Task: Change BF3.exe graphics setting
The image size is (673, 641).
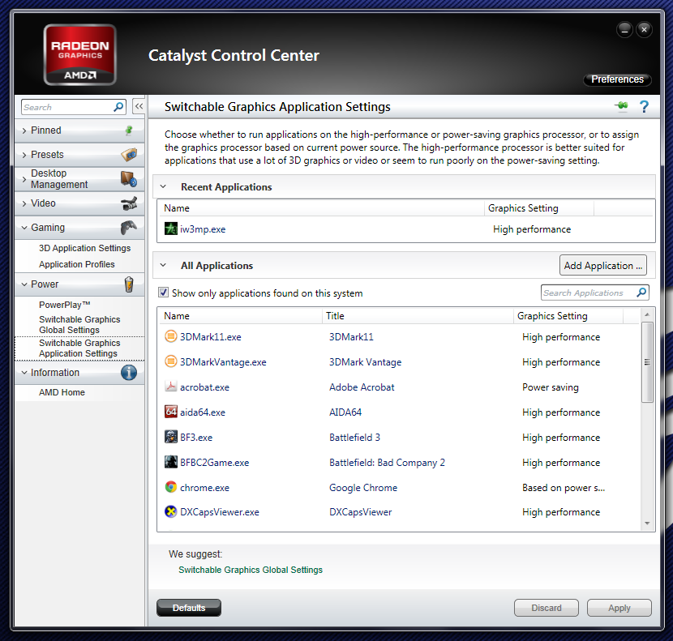Action: pyautogui.click(x=561, y=438)
